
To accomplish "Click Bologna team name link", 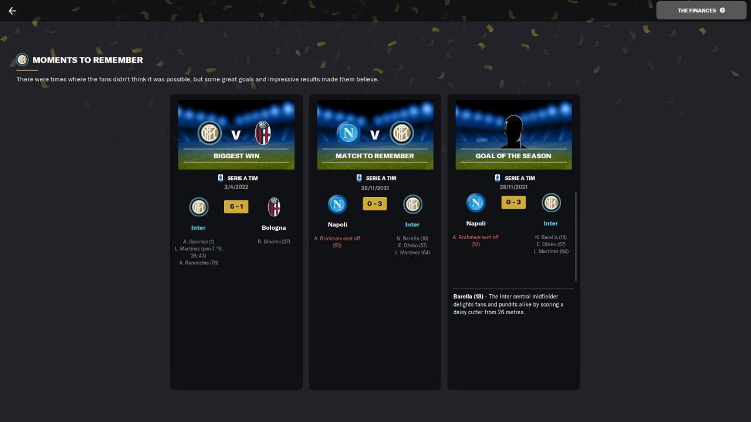I will (274, 227).
